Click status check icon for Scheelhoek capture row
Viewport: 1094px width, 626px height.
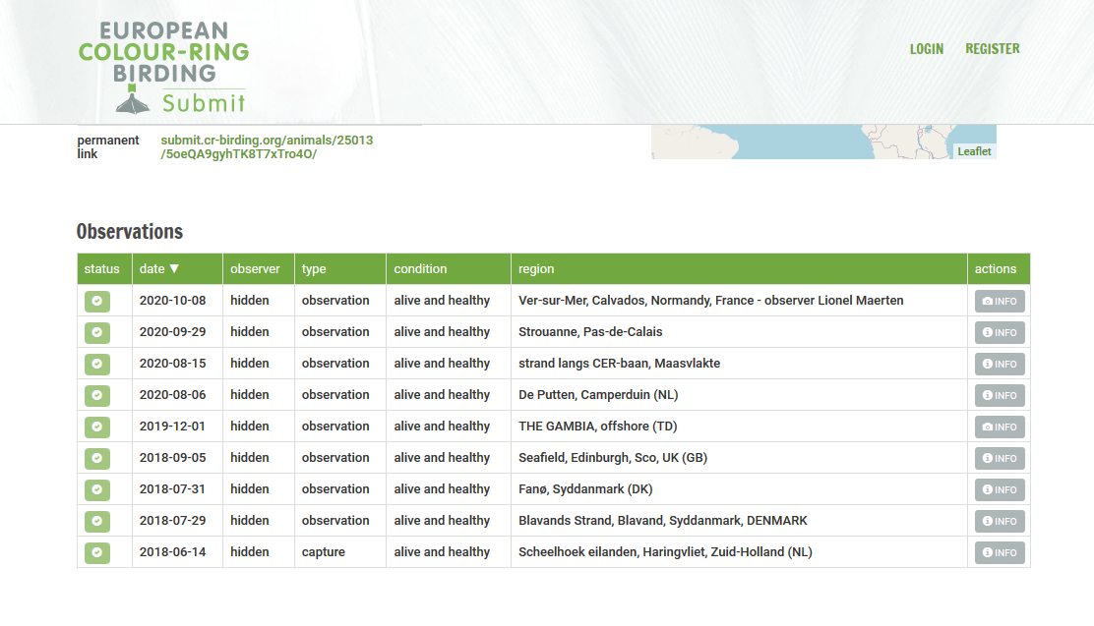pos(96,552)
